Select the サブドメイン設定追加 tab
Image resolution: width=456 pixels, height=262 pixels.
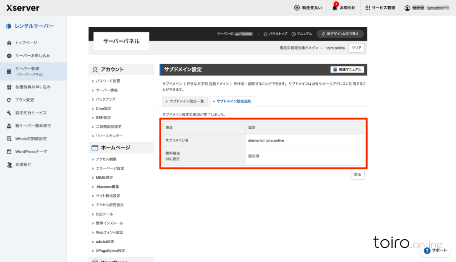[232, 102]
